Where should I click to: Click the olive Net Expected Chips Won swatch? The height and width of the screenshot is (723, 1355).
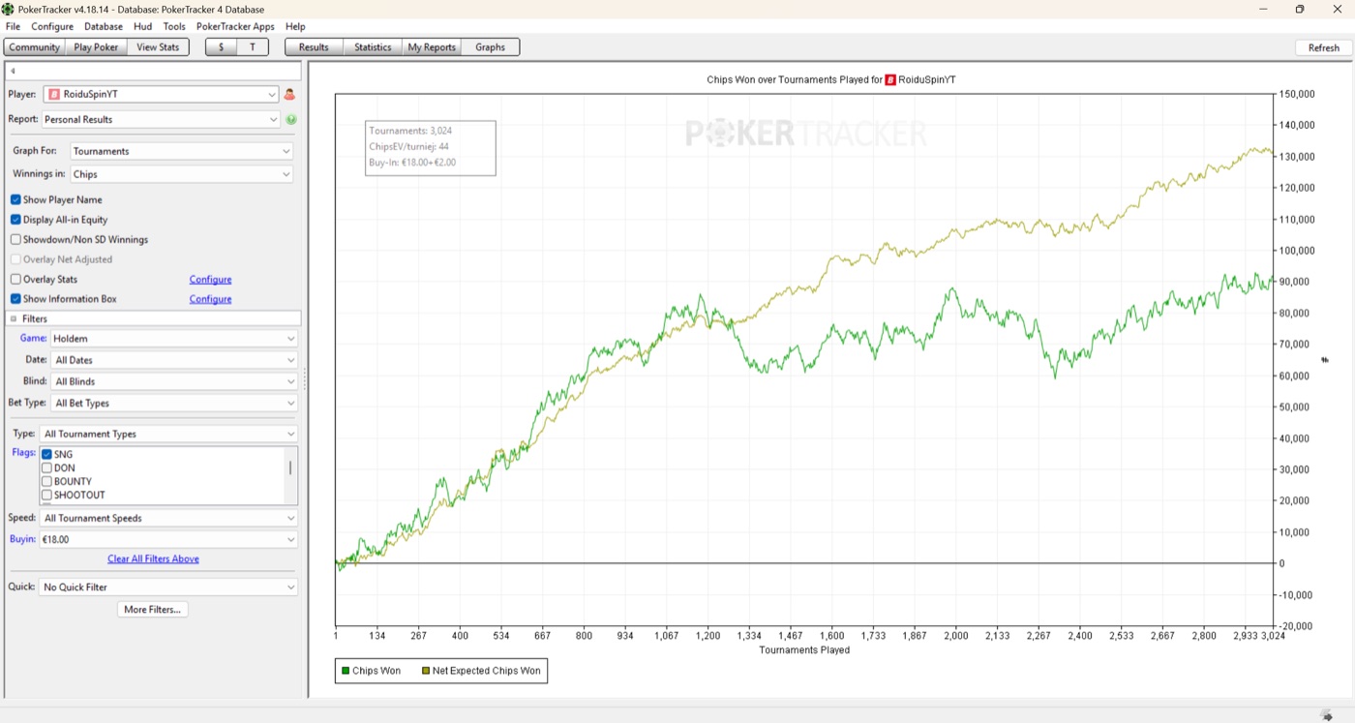click(426, 671)
